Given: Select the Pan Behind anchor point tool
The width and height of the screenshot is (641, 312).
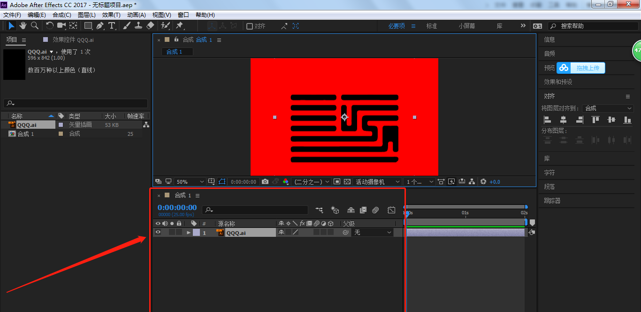Looking at the screenshot, I should click(x=74, y=26).
